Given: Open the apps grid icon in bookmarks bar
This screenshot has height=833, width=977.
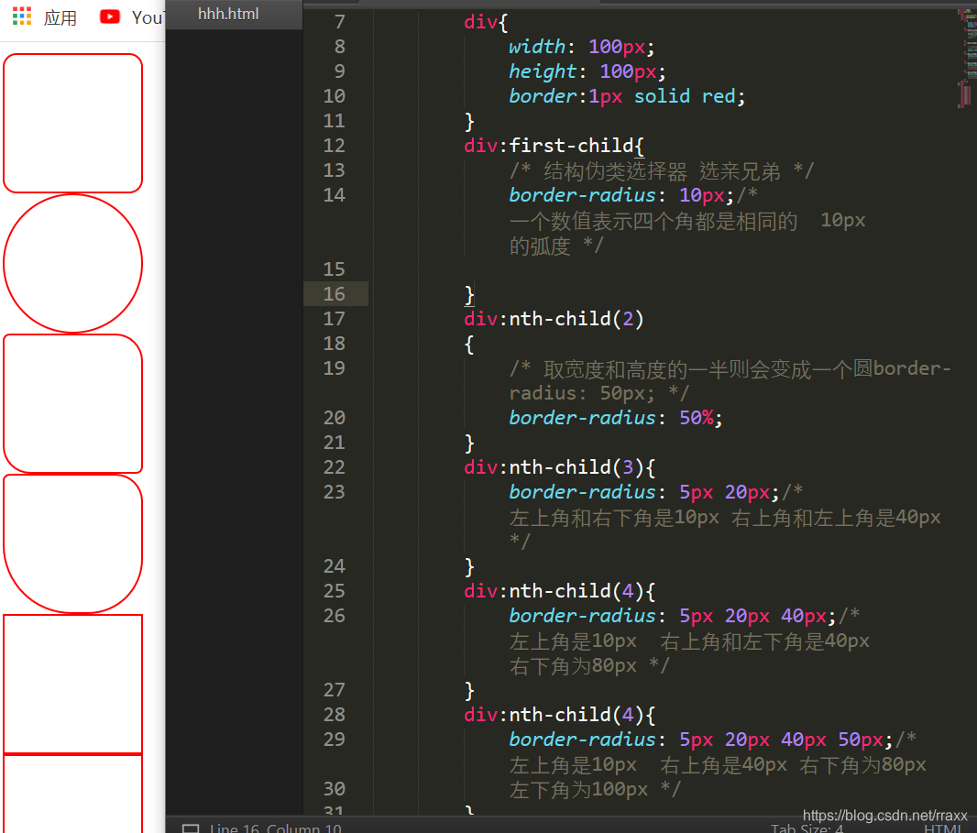Looking at the screenshot, I should pyautogui.click(x=22, y=16).
